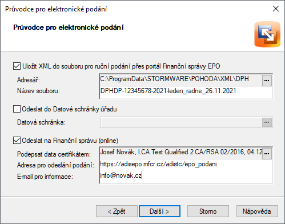
Task: Focus the Adresa pro odeslání podání field
Action: point(186,164)
